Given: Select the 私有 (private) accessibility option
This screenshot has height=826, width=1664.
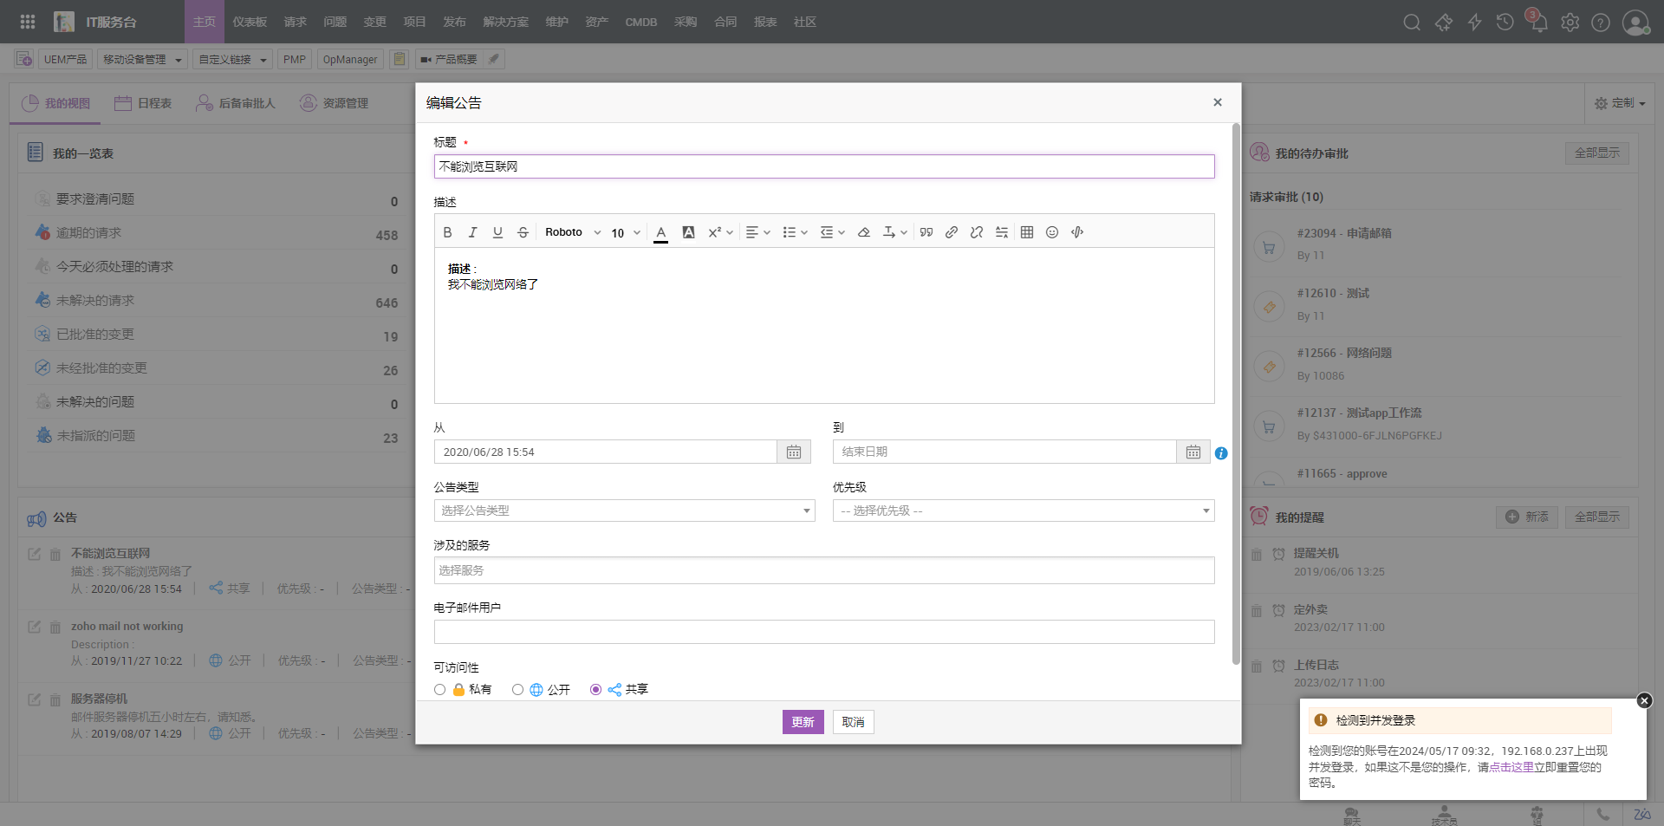Looking at the screenshot, I should 440,690.
